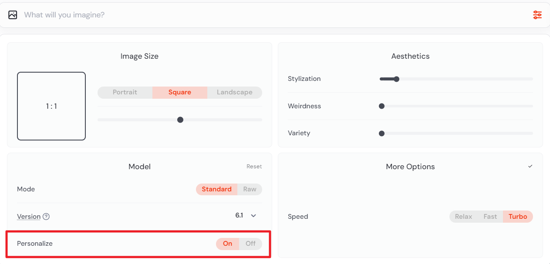Set speed to Turbo
The height and width of the screenshot is (264, 550).
click(517, 217)
